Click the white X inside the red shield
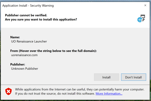Image resolution: width=151 pixels, height=101 pixels. 8,91
